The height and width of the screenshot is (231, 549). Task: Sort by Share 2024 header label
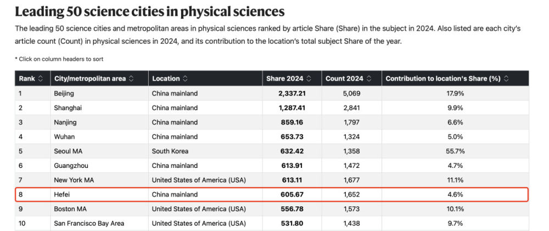coord(283,79)
